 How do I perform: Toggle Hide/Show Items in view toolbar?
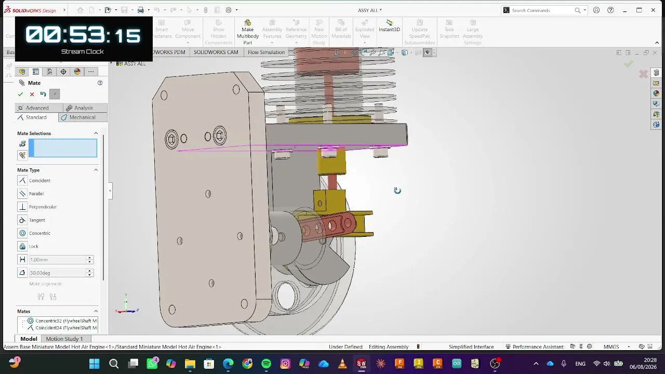tap(427, 52)
